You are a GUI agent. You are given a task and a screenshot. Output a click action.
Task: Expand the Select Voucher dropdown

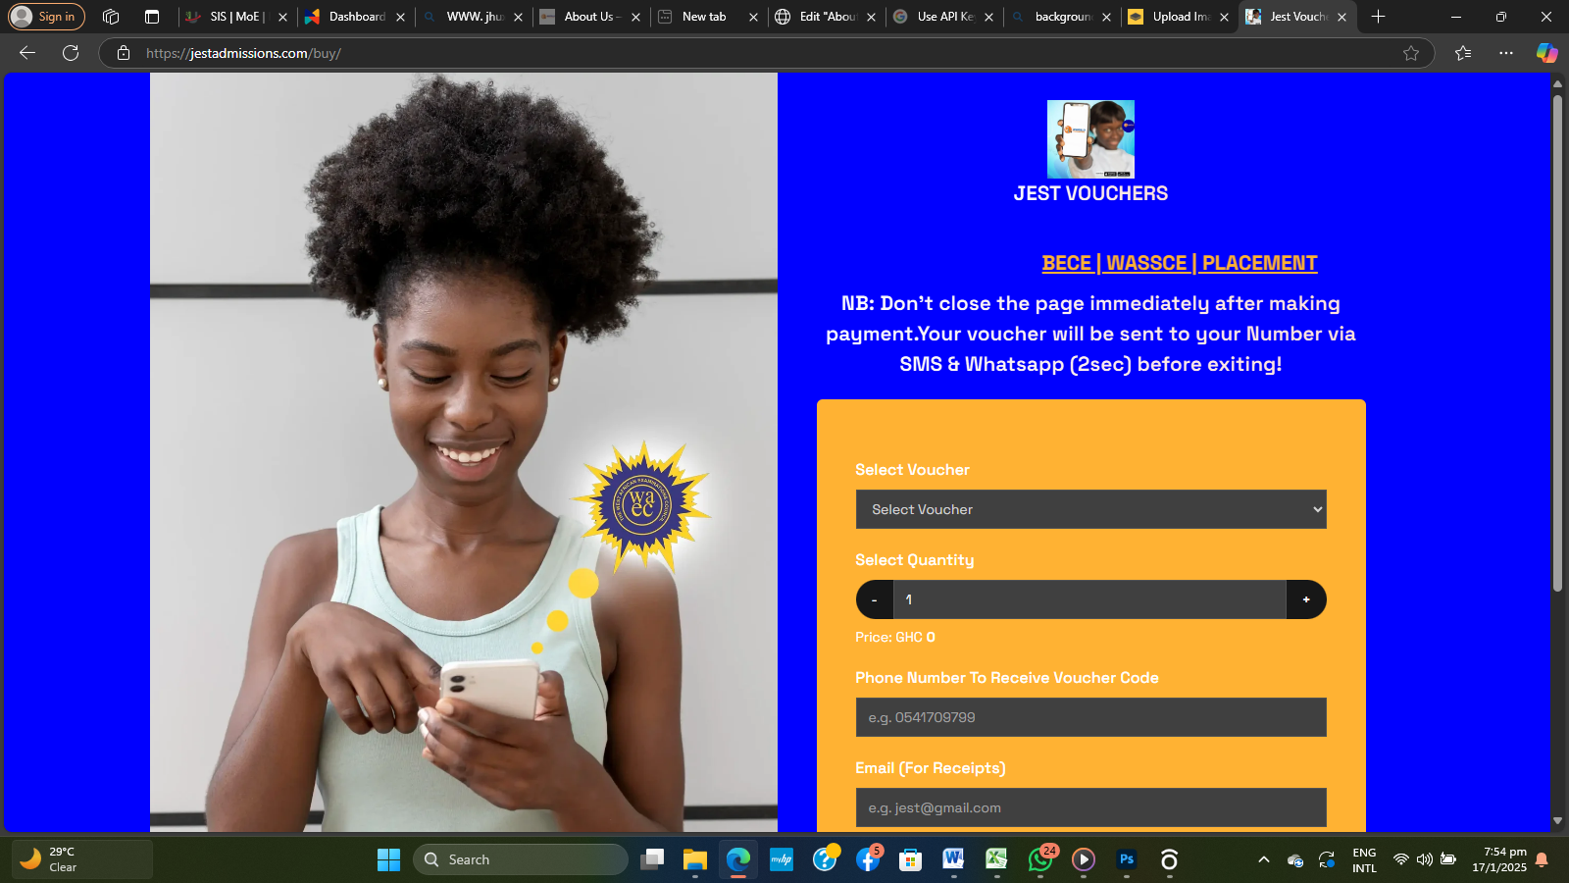tap(1090, 509)
